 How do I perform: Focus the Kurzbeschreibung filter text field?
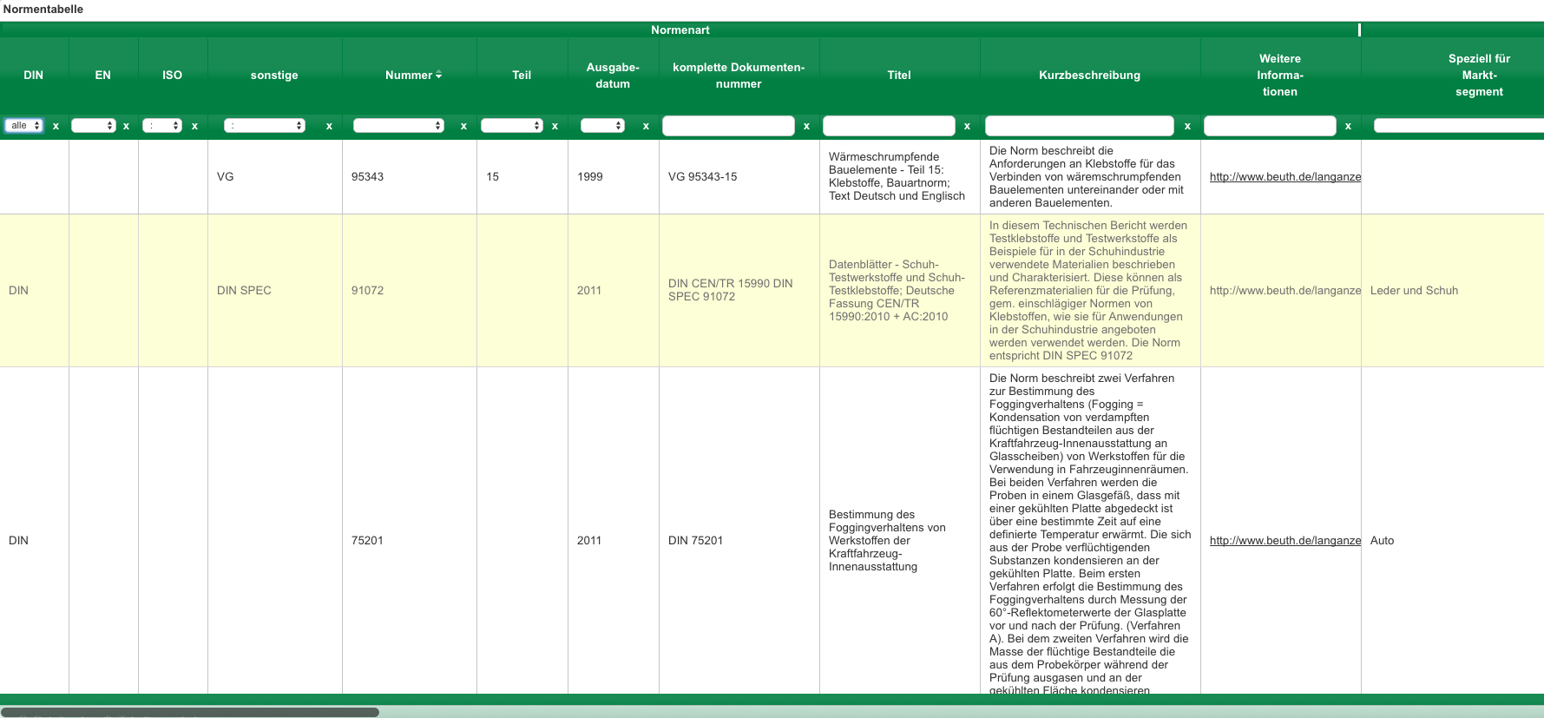click(x=1080, y=126)
